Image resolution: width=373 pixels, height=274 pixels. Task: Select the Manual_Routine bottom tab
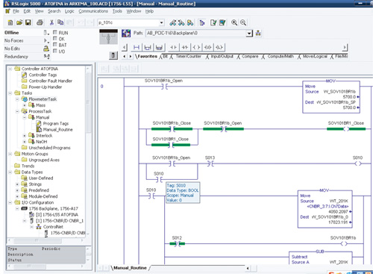130,268
